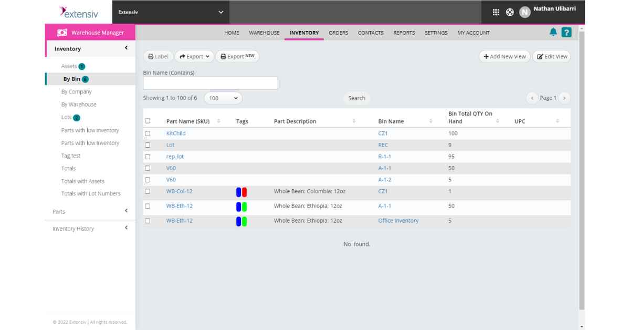The image size is (630, 330).
Task: Click the question mark help icon
Action: pyautogui.click(x=568, y=32)
